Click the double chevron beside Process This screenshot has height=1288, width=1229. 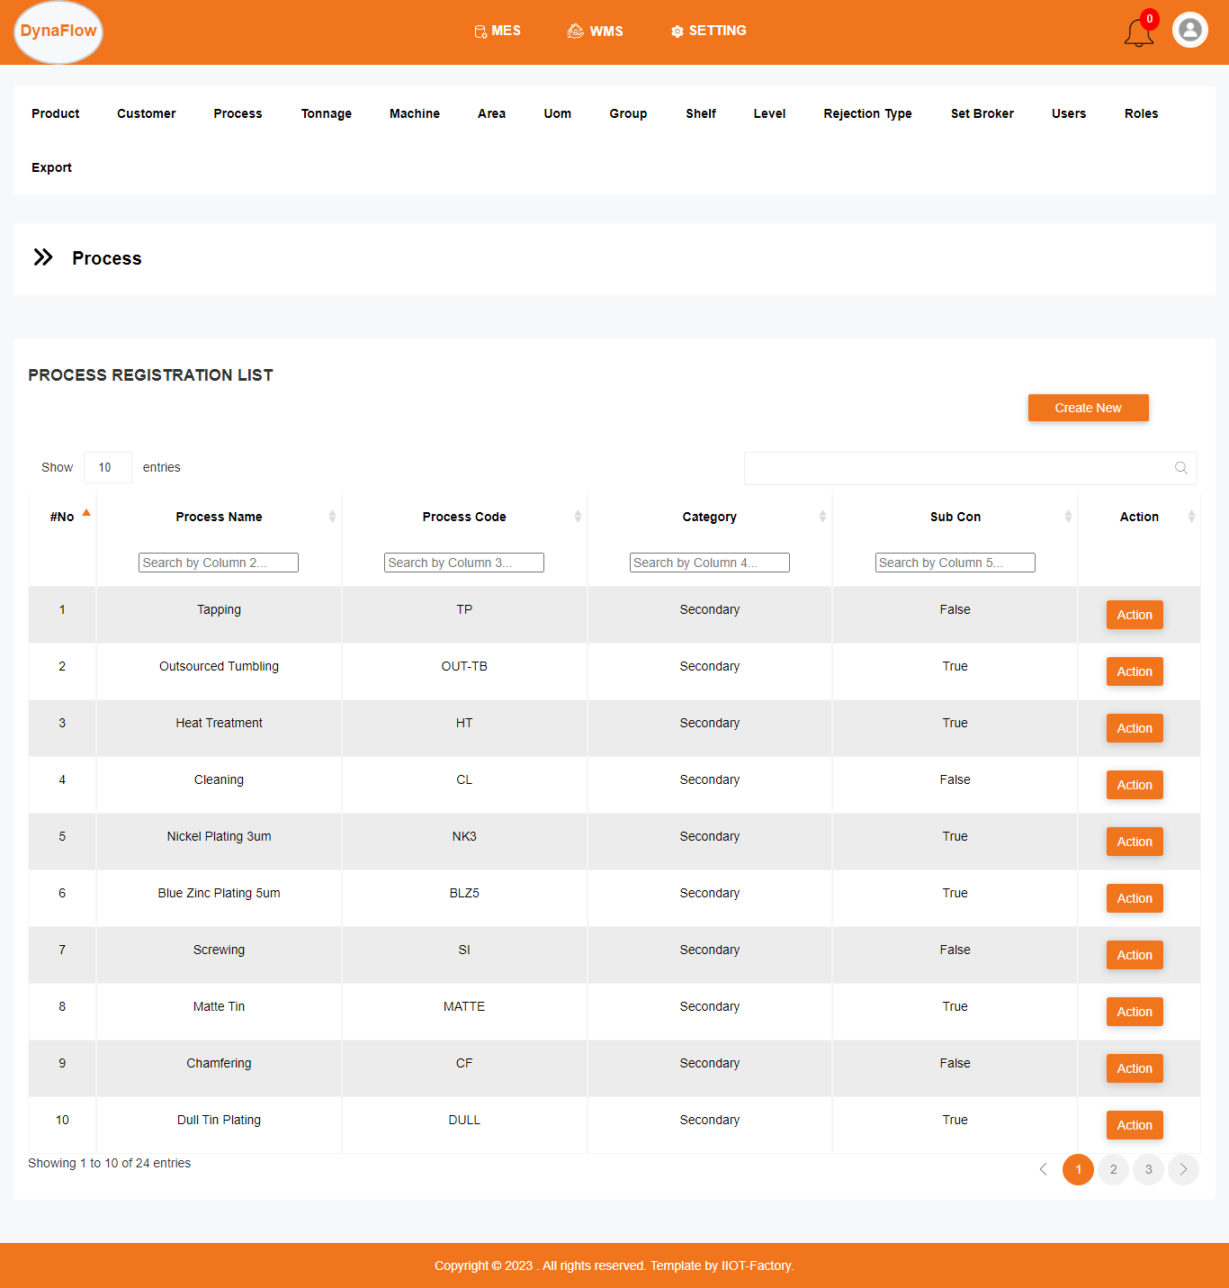pos(43,257)
